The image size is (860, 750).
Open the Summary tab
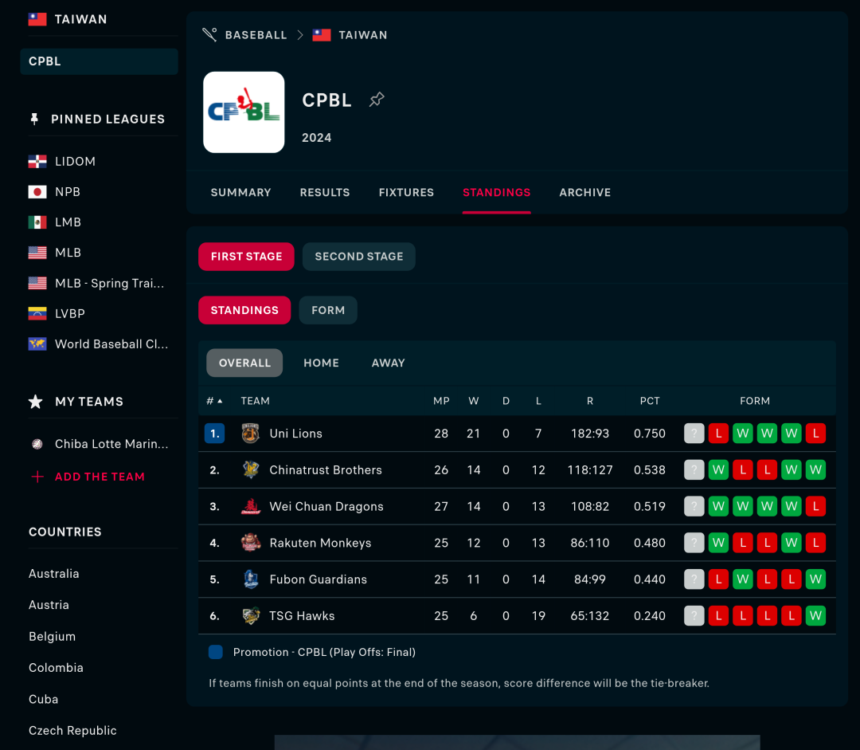240,192
